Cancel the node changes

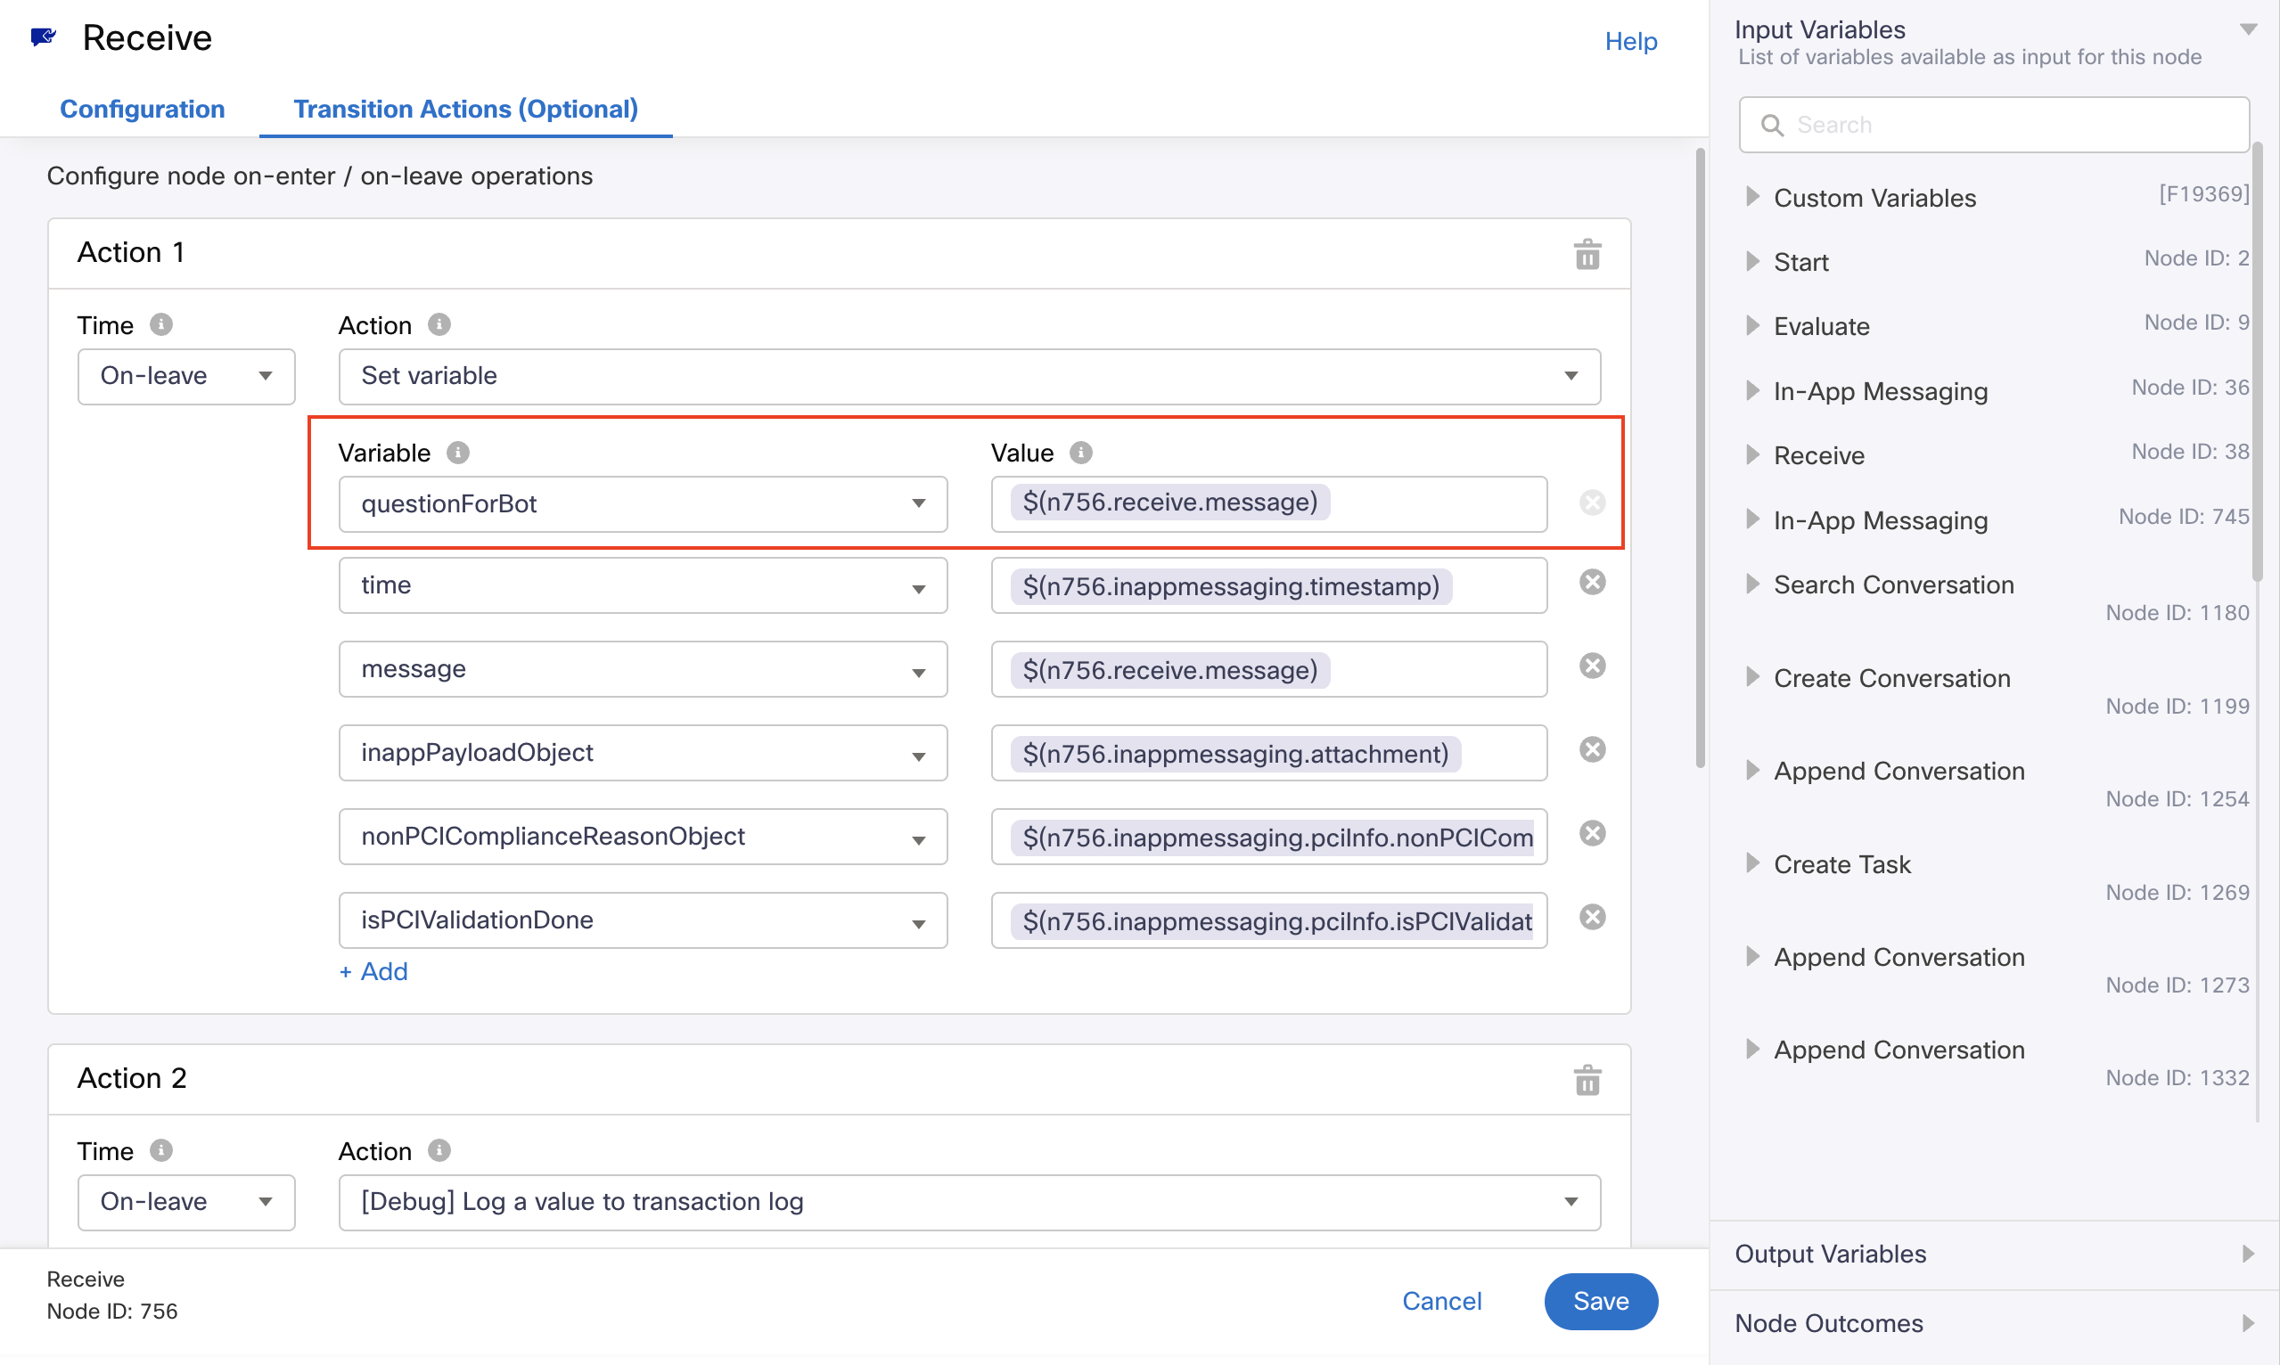point(1442,1301)
